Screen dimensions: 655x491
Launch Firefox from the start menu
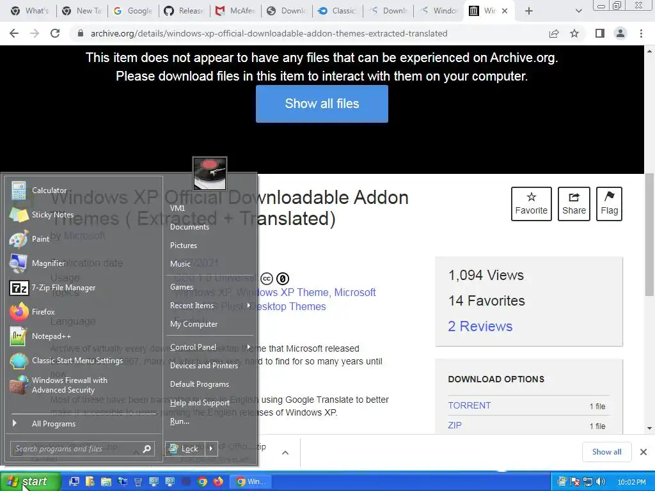pos(84,312)
